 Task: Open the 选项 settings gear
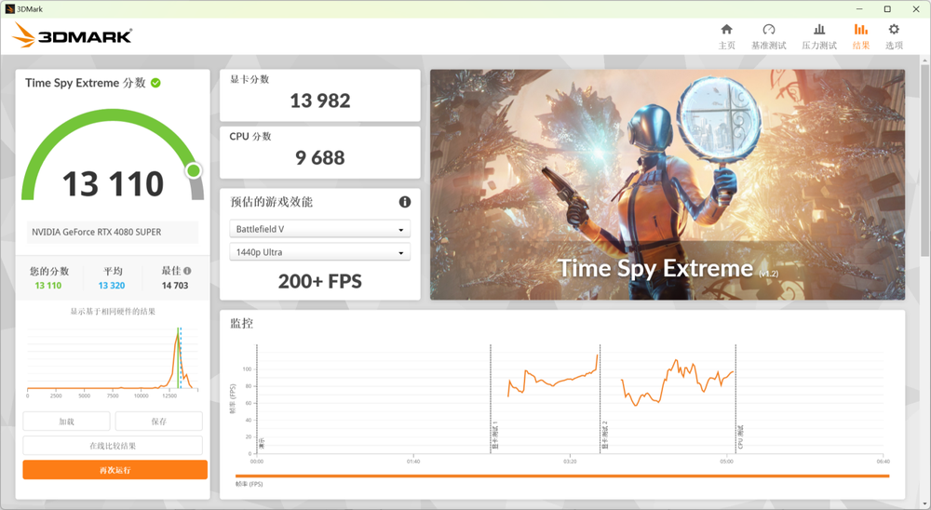(894, 35)
